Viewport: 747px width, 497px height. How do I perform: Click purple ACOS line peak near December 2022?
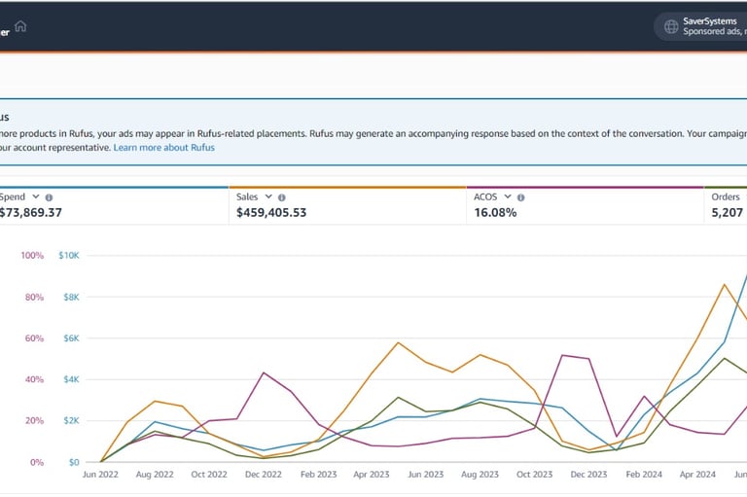pos(264,373)
